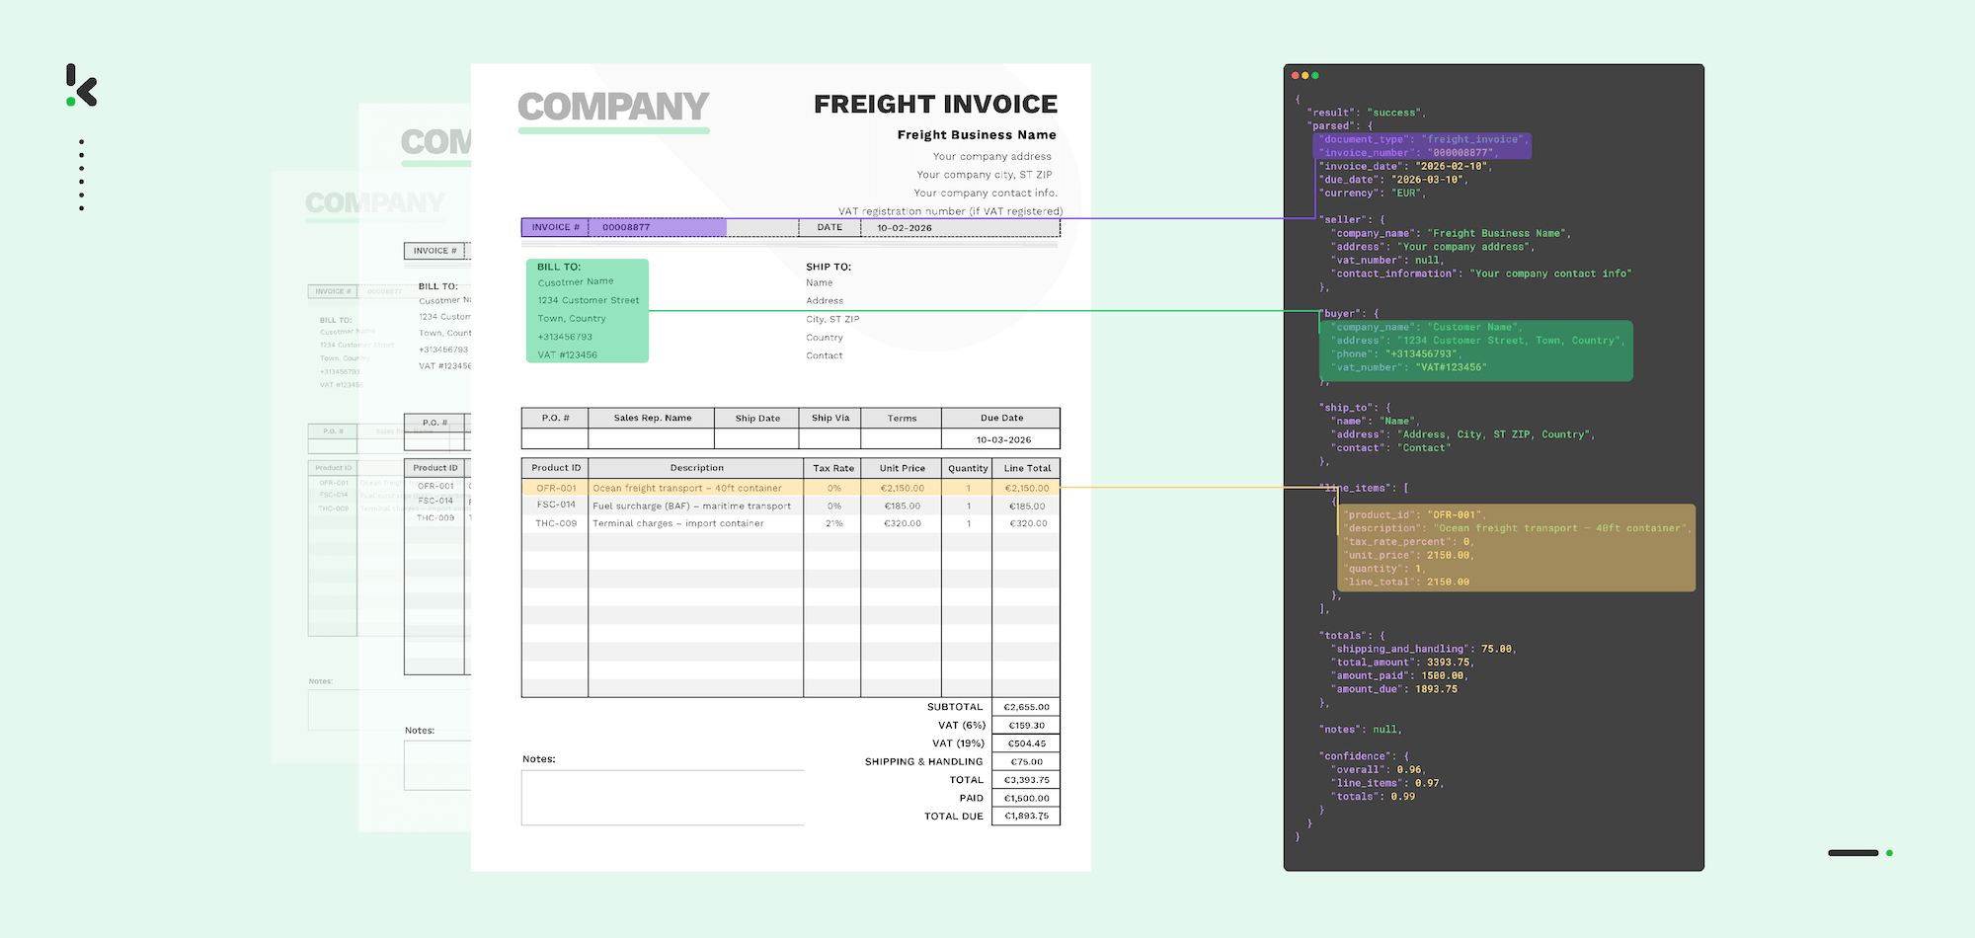Click the Klippa K logo icon

(x=82, y=86)
